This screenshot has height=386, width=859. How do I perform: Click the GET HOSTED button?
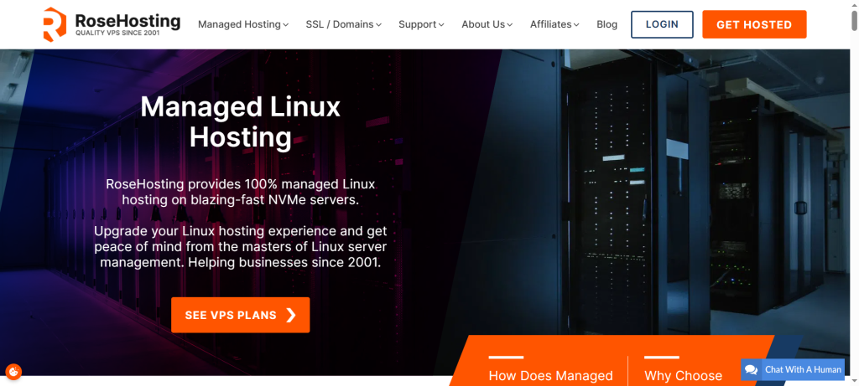754,24
